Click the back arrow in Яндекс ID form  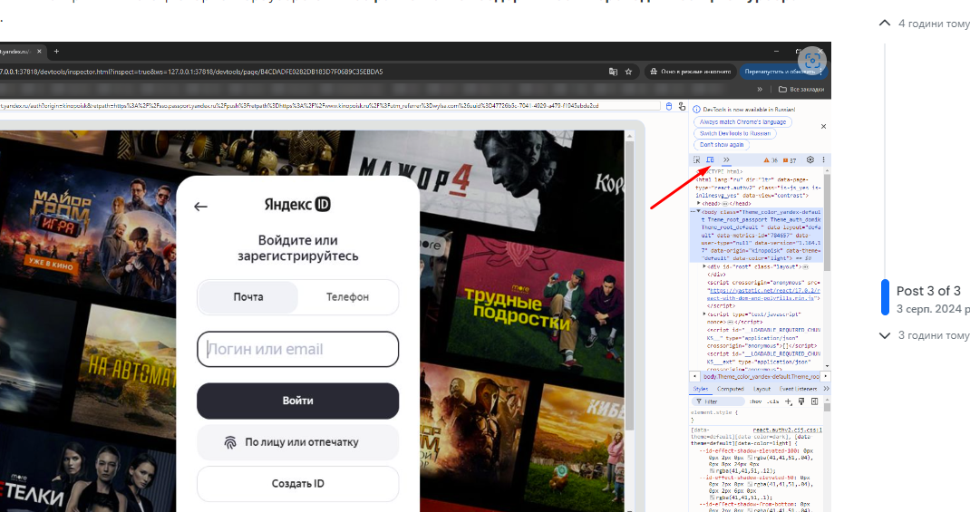point(201,207)
